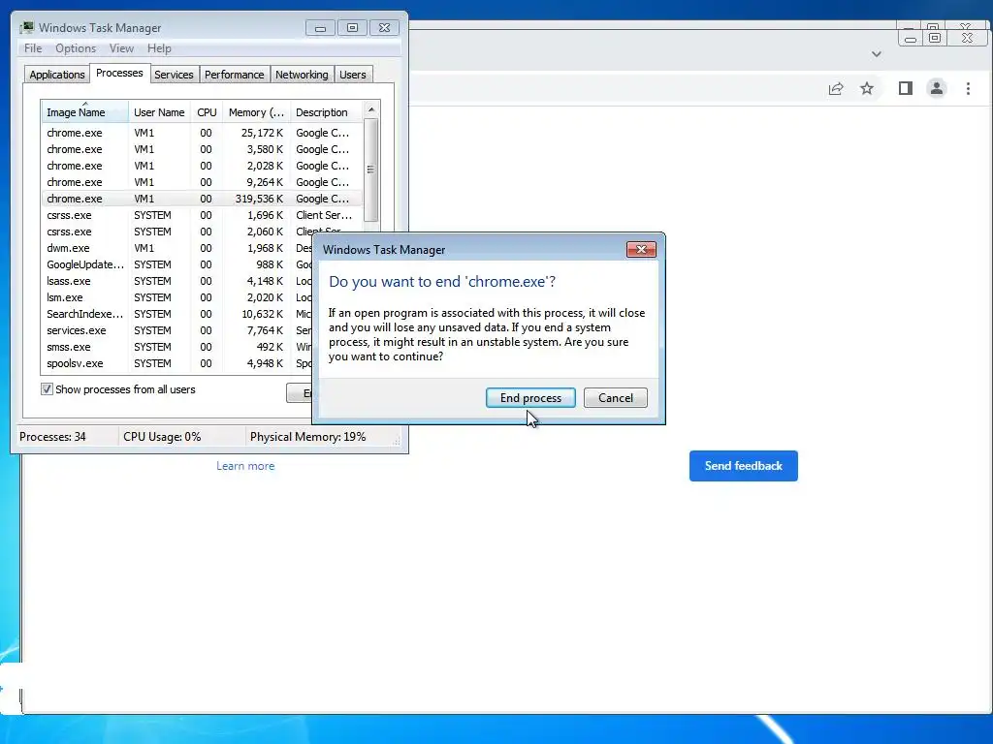Click Physical Memory: 19% status entry

[x=307, y=437]
